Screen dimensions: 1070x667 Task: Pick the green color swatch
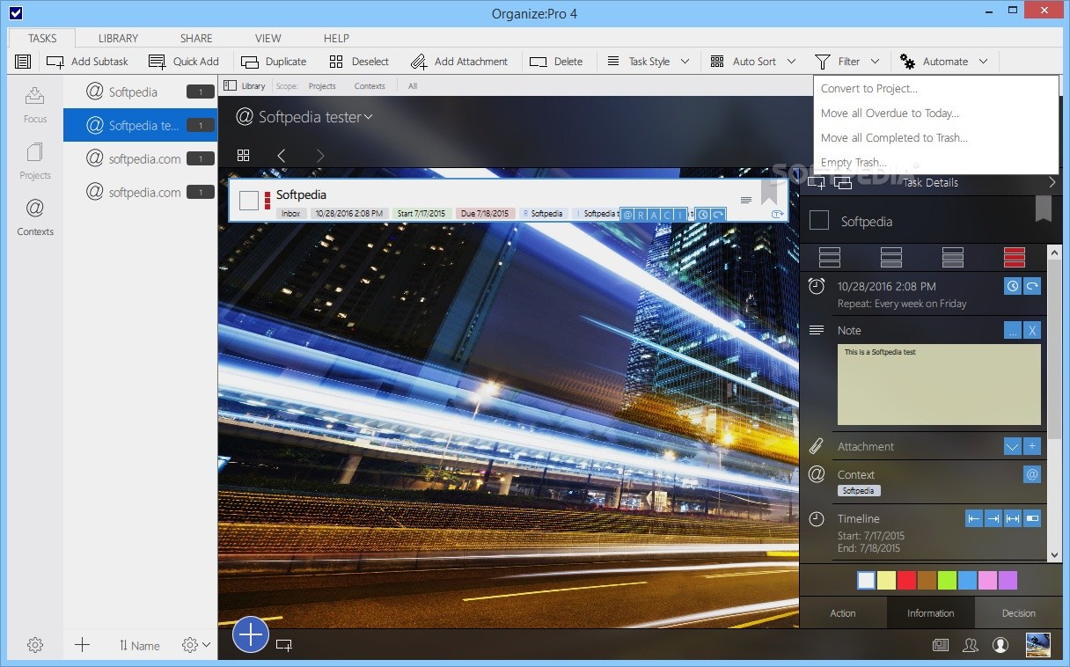(x=947, y=580)
